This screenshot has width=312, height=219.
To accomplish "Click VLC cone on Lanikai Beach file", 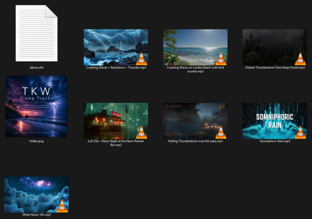I will [x=221, y=59].
